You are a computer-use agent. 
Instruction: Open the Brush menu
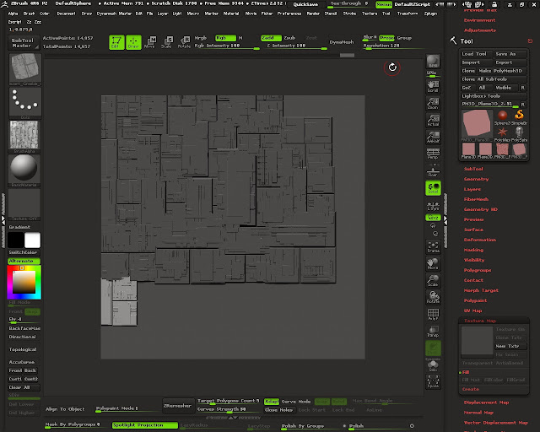click(x=29, y=13)
